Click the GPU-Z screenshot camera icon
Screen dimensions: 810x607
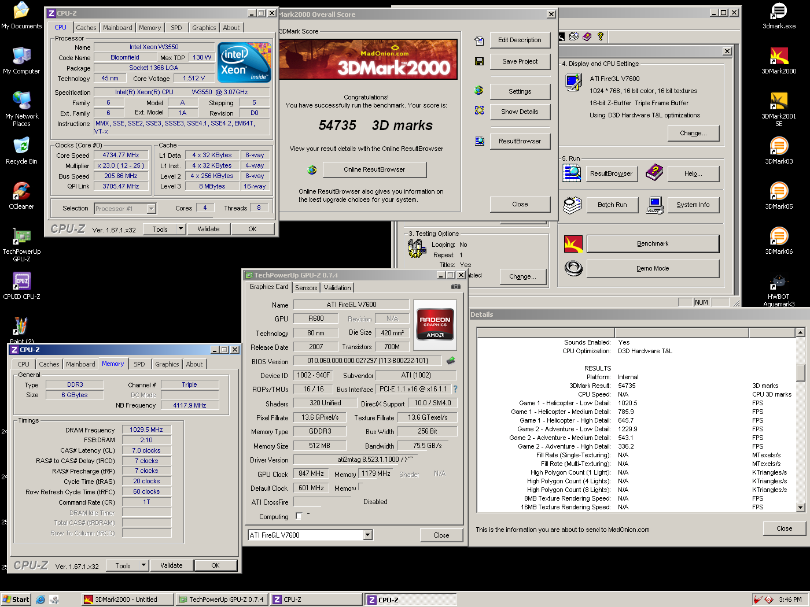[456, 287]
